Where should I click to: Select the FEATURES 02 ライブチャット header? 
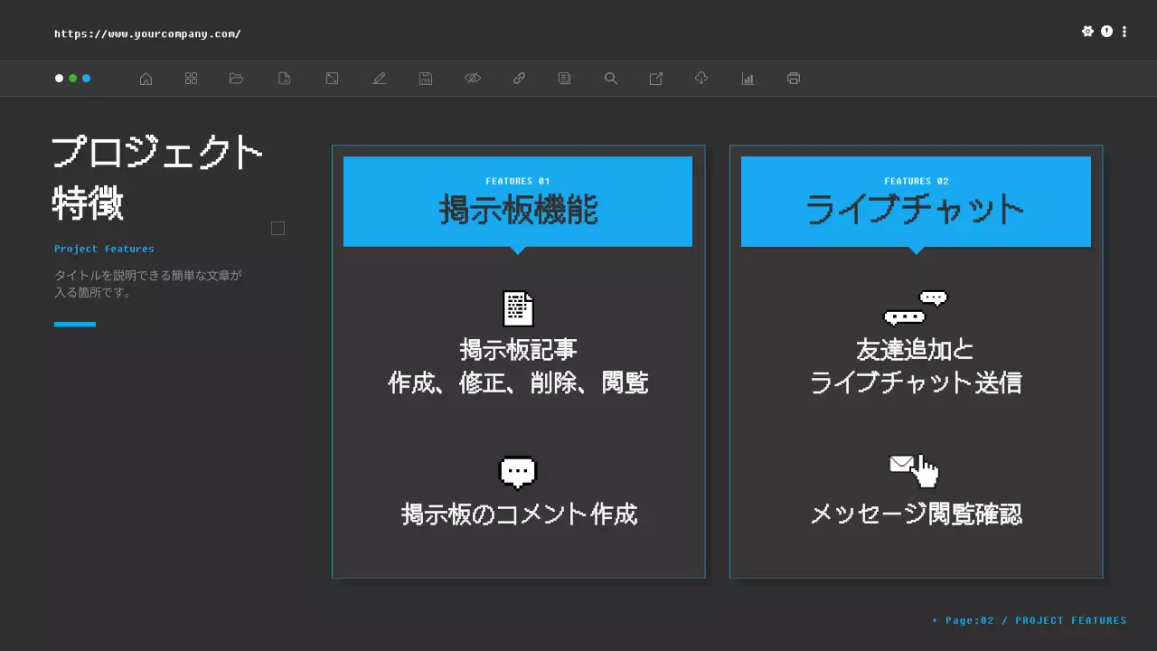tap(916, 201)
